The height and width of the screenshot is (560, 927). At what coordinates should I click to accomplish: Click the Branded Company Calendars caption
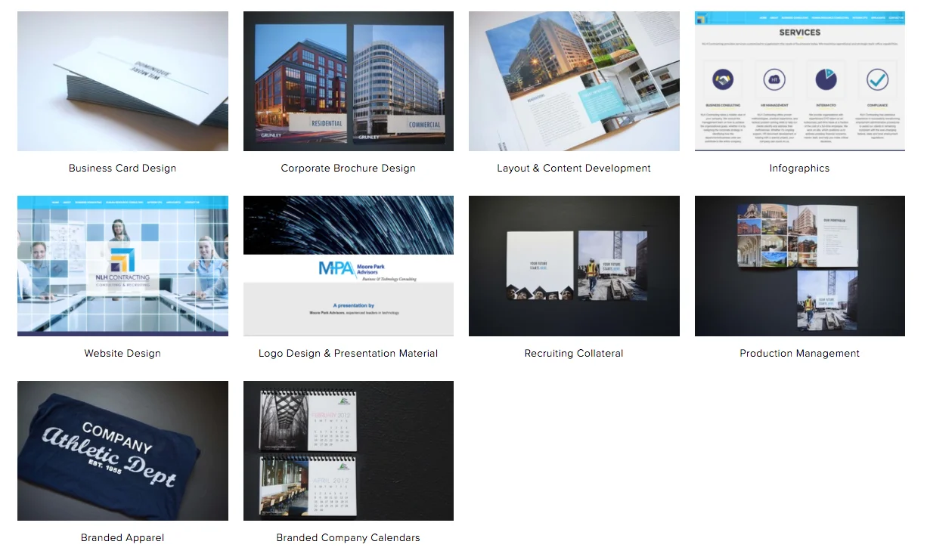point(349,538)
